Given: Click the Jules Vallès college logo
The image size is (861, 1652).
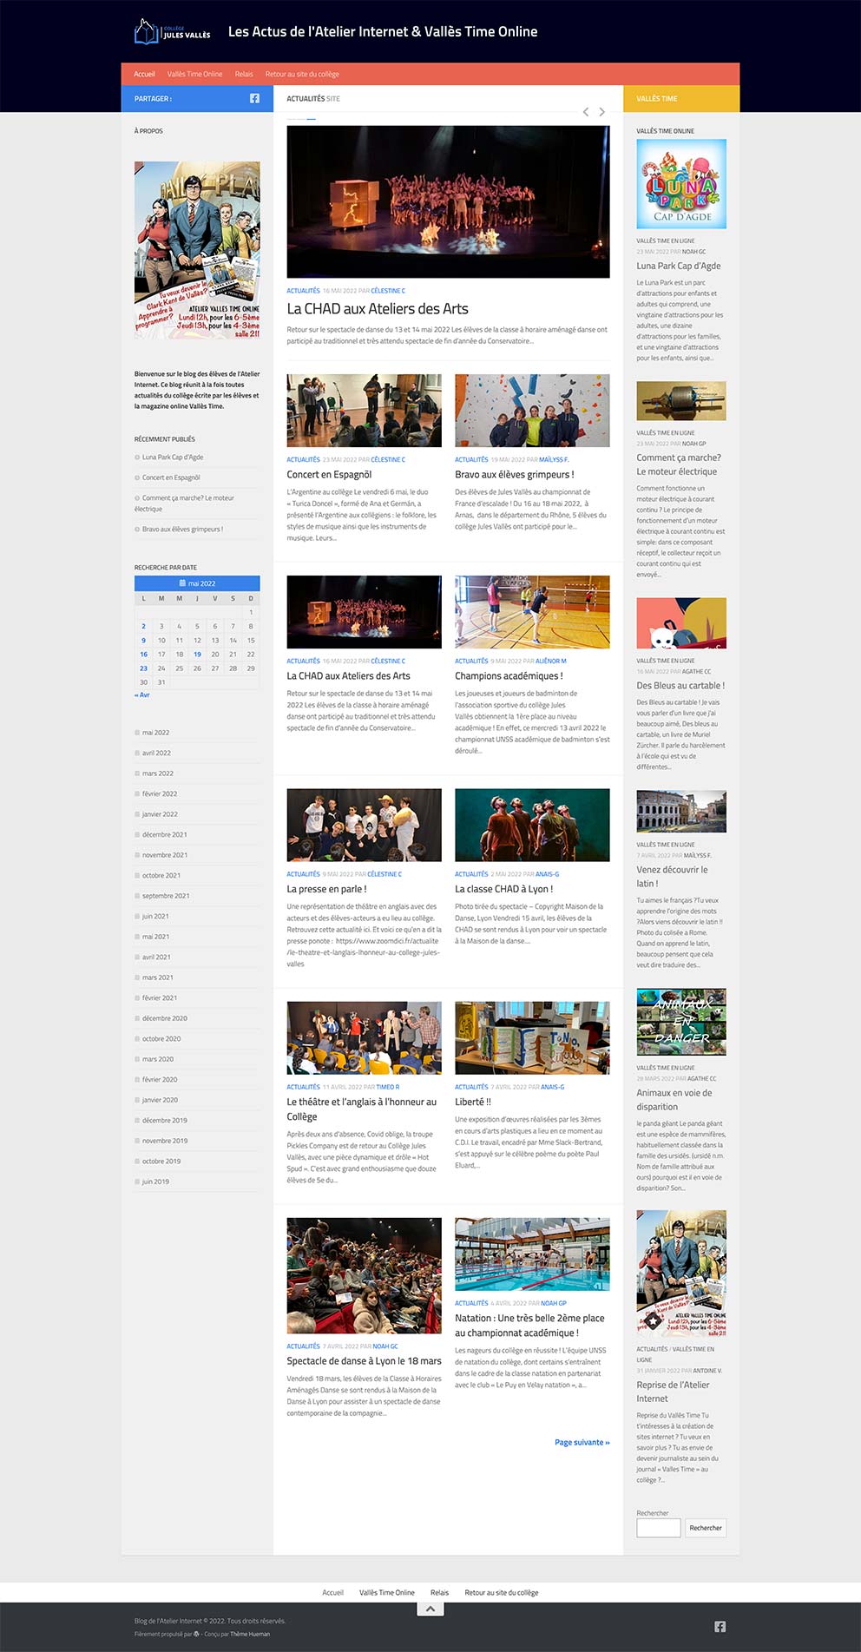Looking at the screenshot, I should click(172, 32).
